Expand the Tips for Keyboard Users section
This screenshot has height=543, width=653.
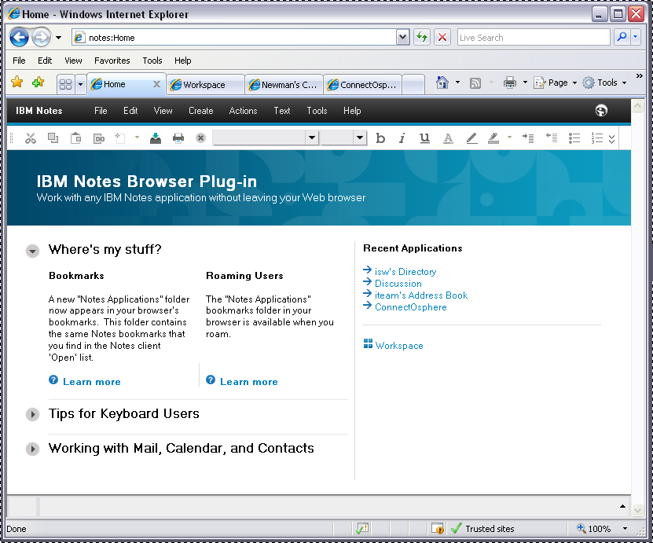point(32,414)
